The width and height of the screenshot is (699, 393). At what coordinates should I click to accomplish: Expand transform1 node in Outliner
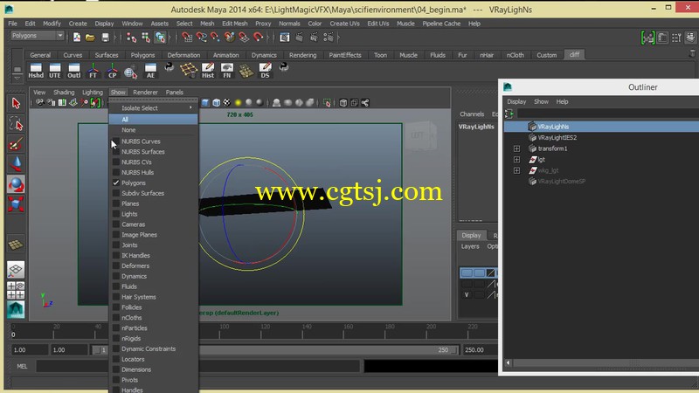(516, 148)
